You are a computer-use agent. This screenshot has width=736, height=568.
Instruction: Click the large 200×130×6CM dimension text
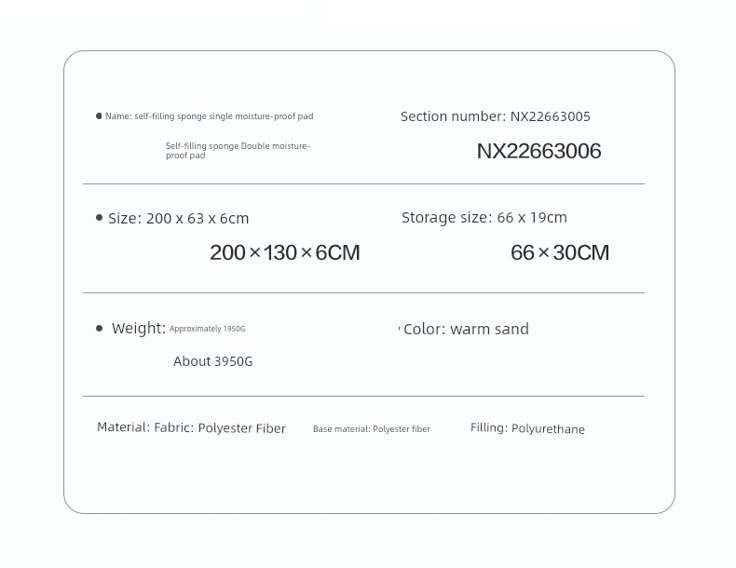pyautogui.click(x=285, y=252)
